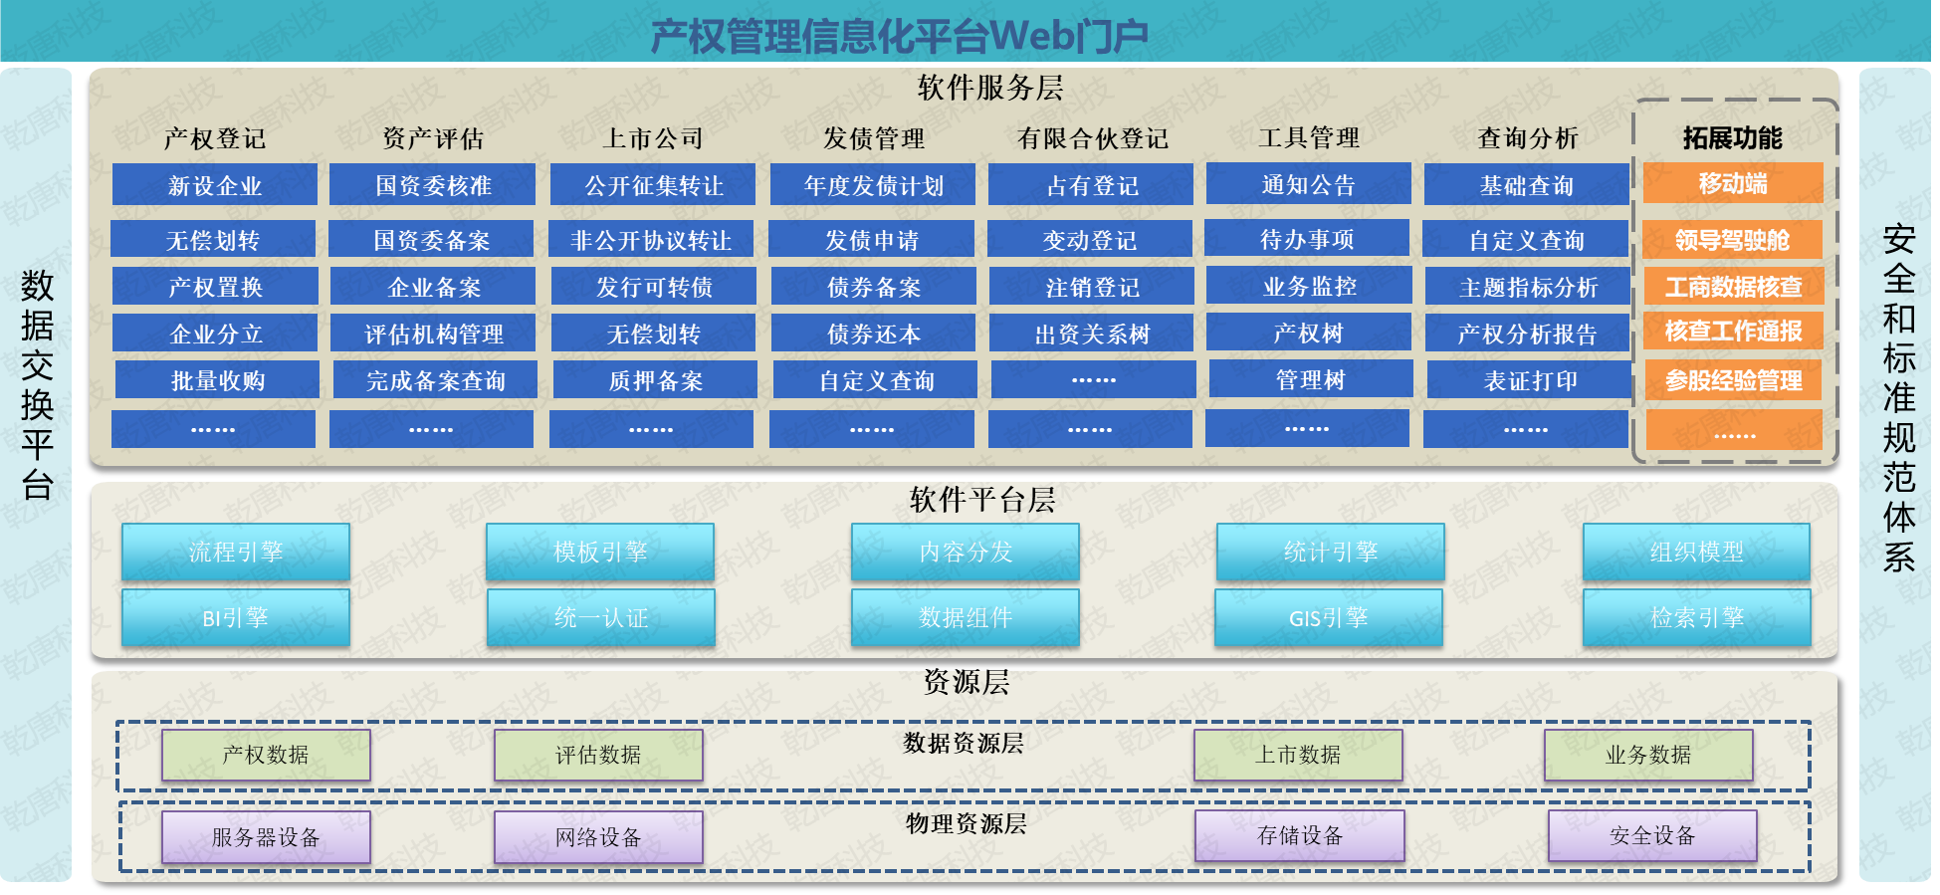Select the 非公开协议转让 box
The image size is (1940, 895).
point(651,240)
